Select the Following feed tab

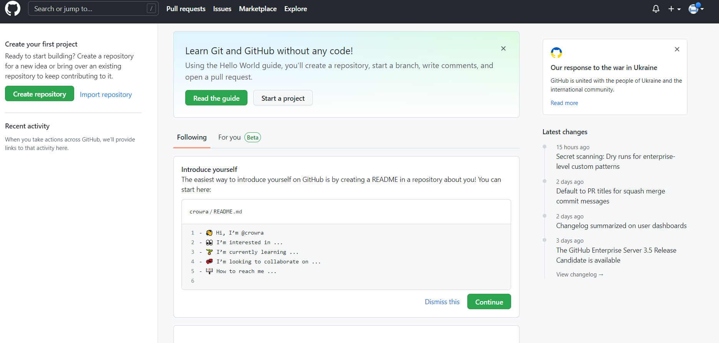coord(192,137)
